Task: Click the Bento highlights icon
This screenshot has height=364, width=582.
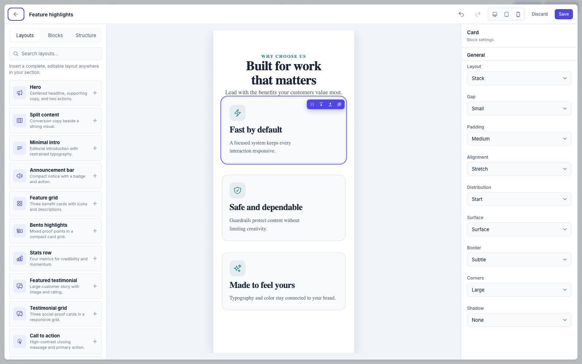Action: pyautogui.click(x=20, y=231)
